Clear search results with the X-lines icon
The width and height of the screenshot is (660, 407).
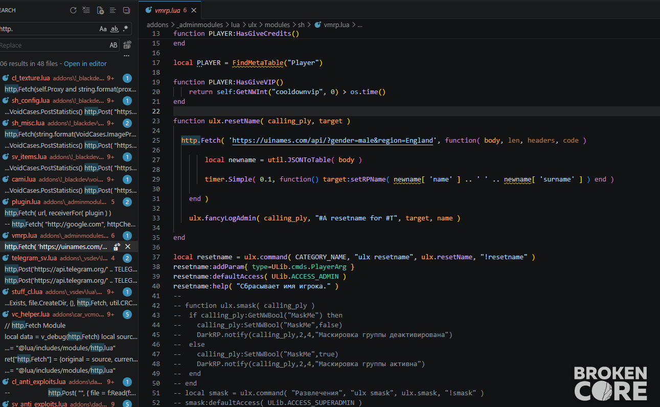[x=86, y=10]
